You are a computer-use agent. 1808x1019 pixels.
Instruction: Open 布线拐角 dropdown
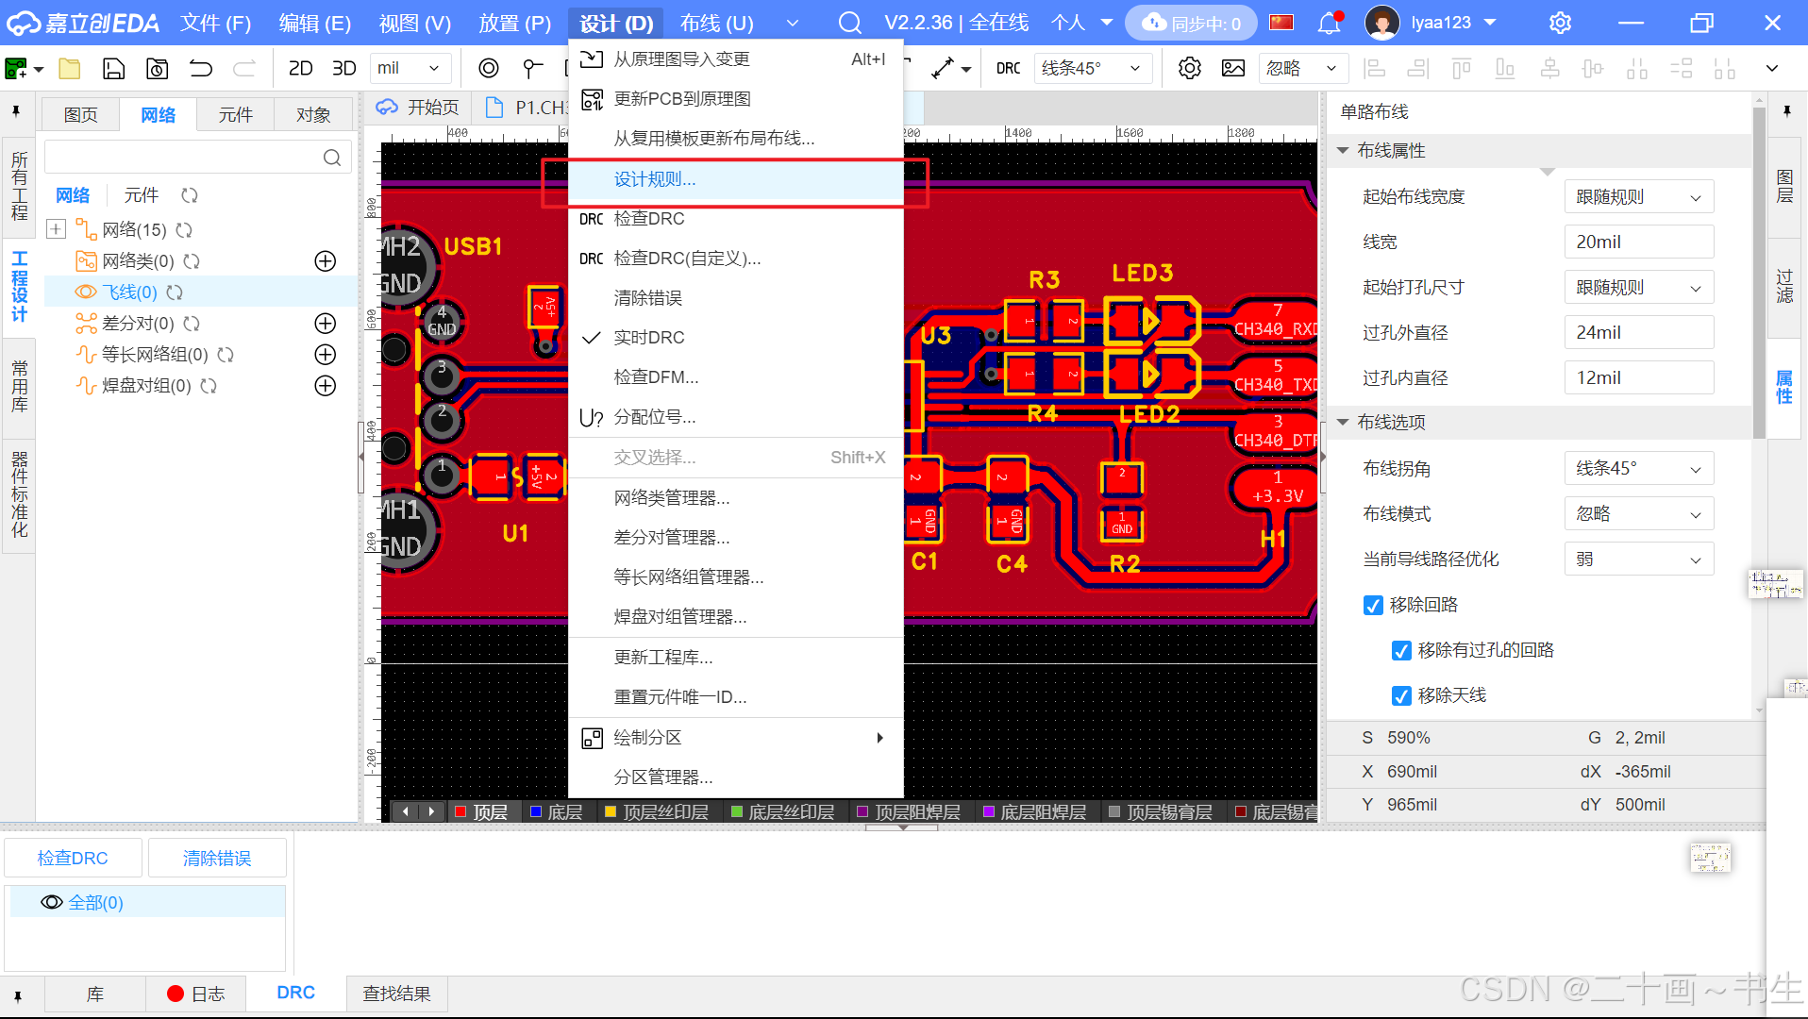1639,469
